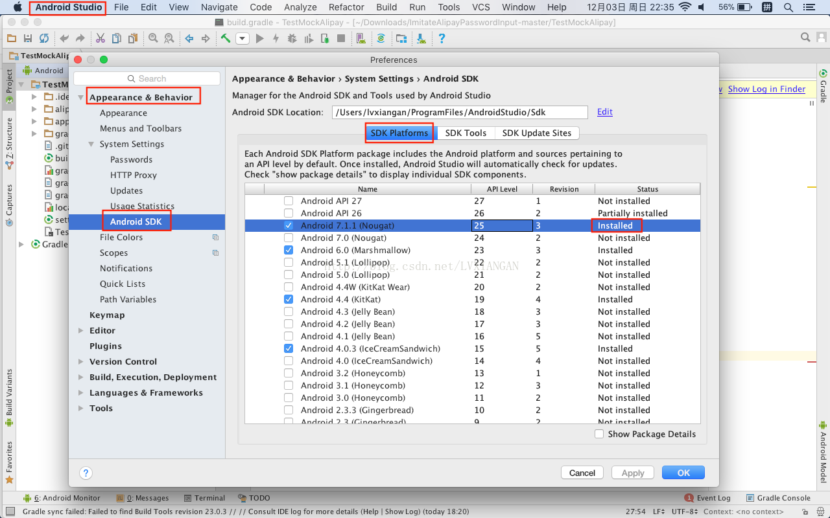Image resolution: width=830 pixels, height=518 pixels.
Task: Click the Redo arrow in toolbar
Action: pos(80,39)
